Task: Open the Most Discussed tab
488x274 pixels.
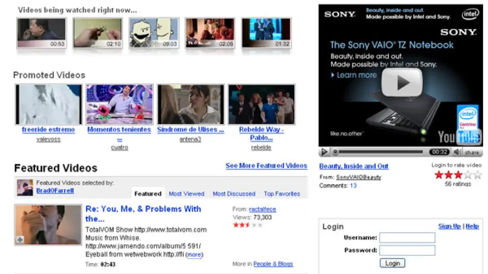Action: coord(234,194)
